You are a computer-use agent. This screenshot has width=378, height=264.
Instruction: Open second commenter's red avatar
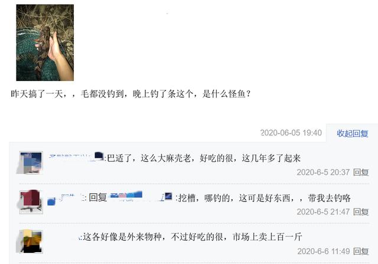(31, 202)
